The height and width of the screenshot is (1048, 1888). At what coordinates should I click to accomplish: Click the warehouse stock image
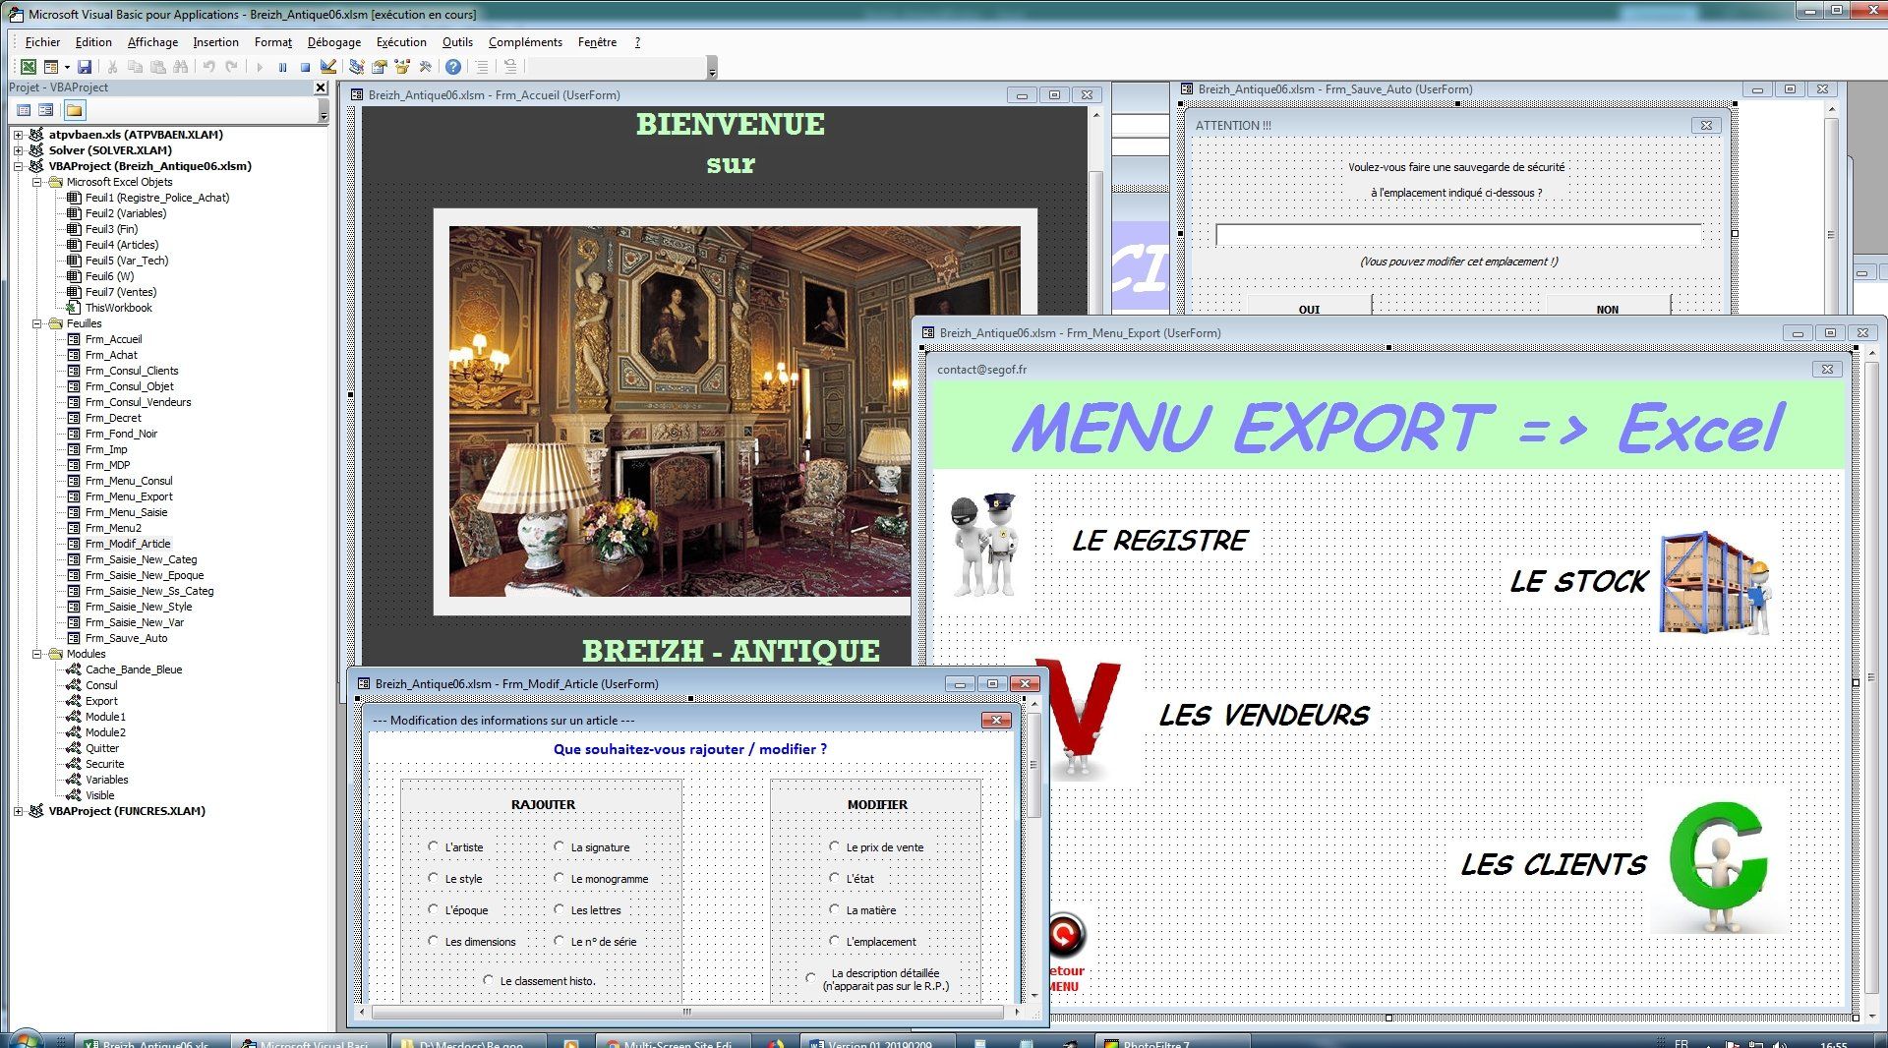click(1717, 583)
